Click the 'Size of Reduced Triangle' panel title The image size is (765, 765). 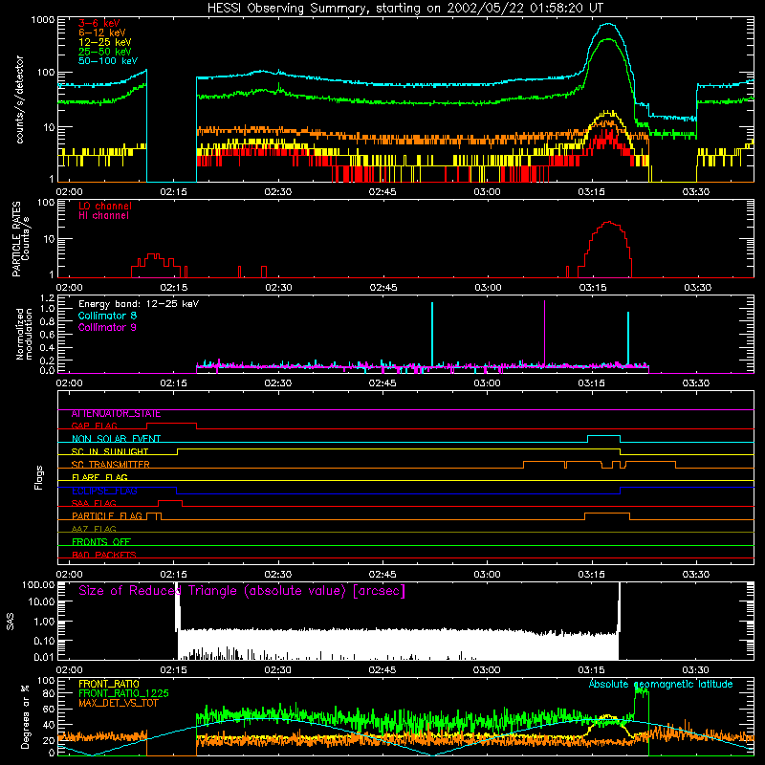242,591
